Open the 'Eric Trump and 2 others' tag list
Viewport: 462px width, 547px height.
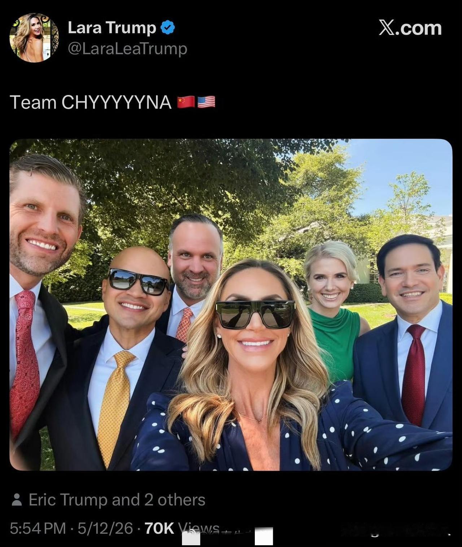(117, 500)
